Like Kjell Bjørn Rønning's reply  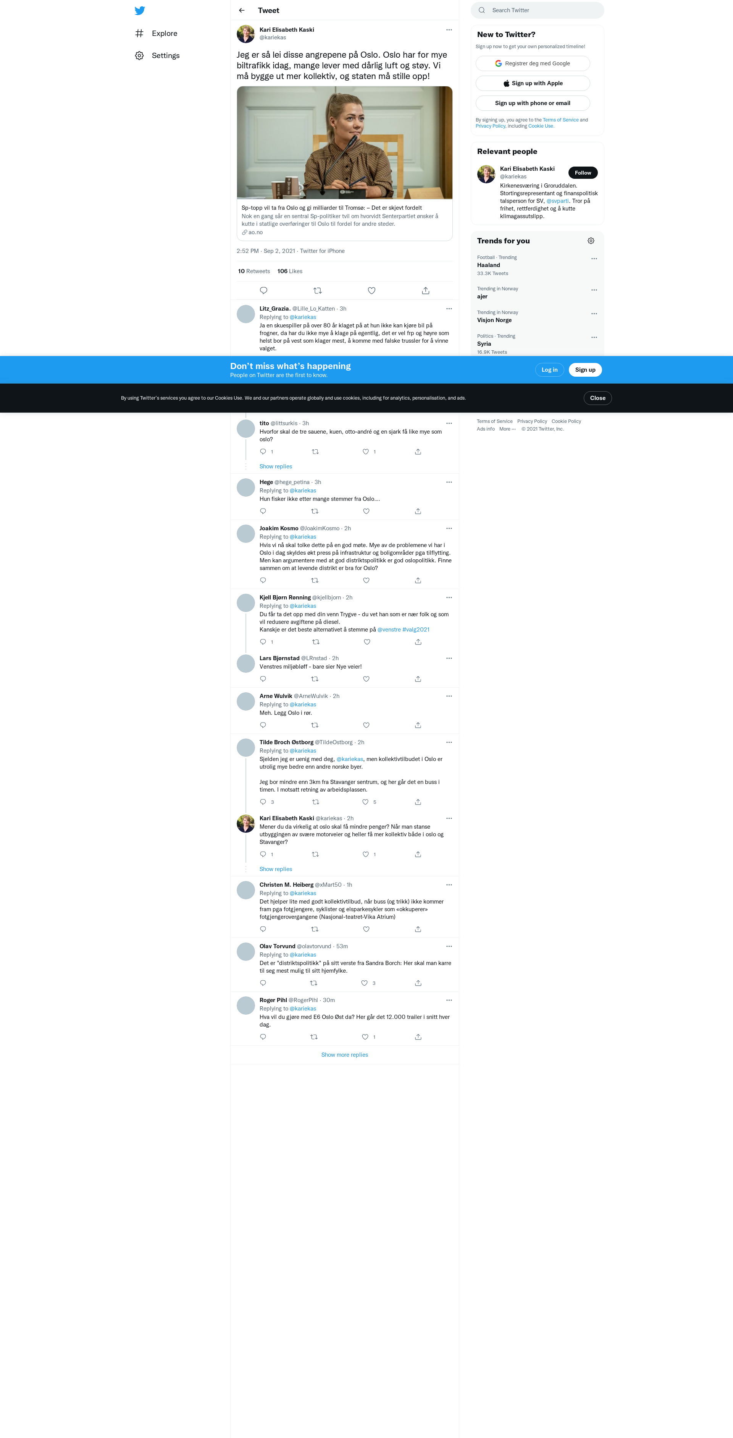(x=367, y=643)
